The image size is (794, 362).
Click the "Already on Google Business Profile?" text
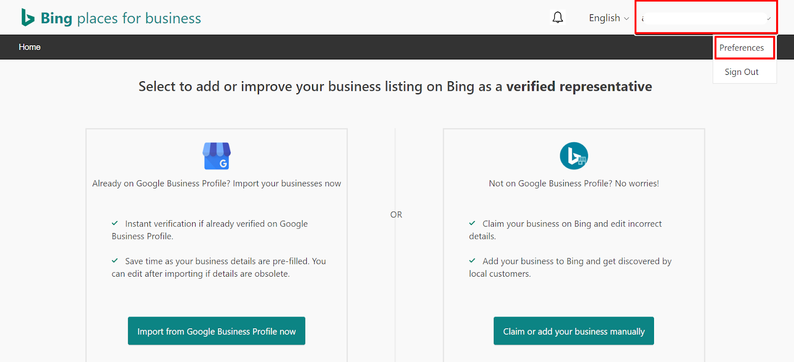pyautogui.click(x=216, y=183)
